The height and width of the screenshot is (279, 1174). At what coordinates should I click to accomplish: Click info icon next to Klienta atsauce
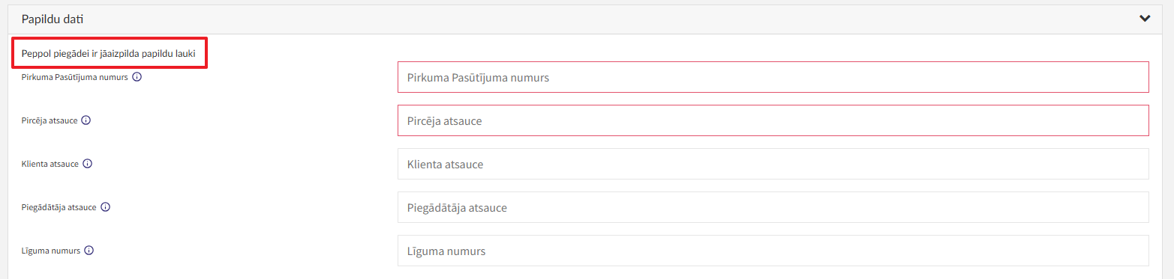88,164
